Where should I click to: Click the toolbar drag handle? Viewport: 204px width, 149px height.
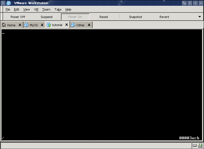[2, 17]
